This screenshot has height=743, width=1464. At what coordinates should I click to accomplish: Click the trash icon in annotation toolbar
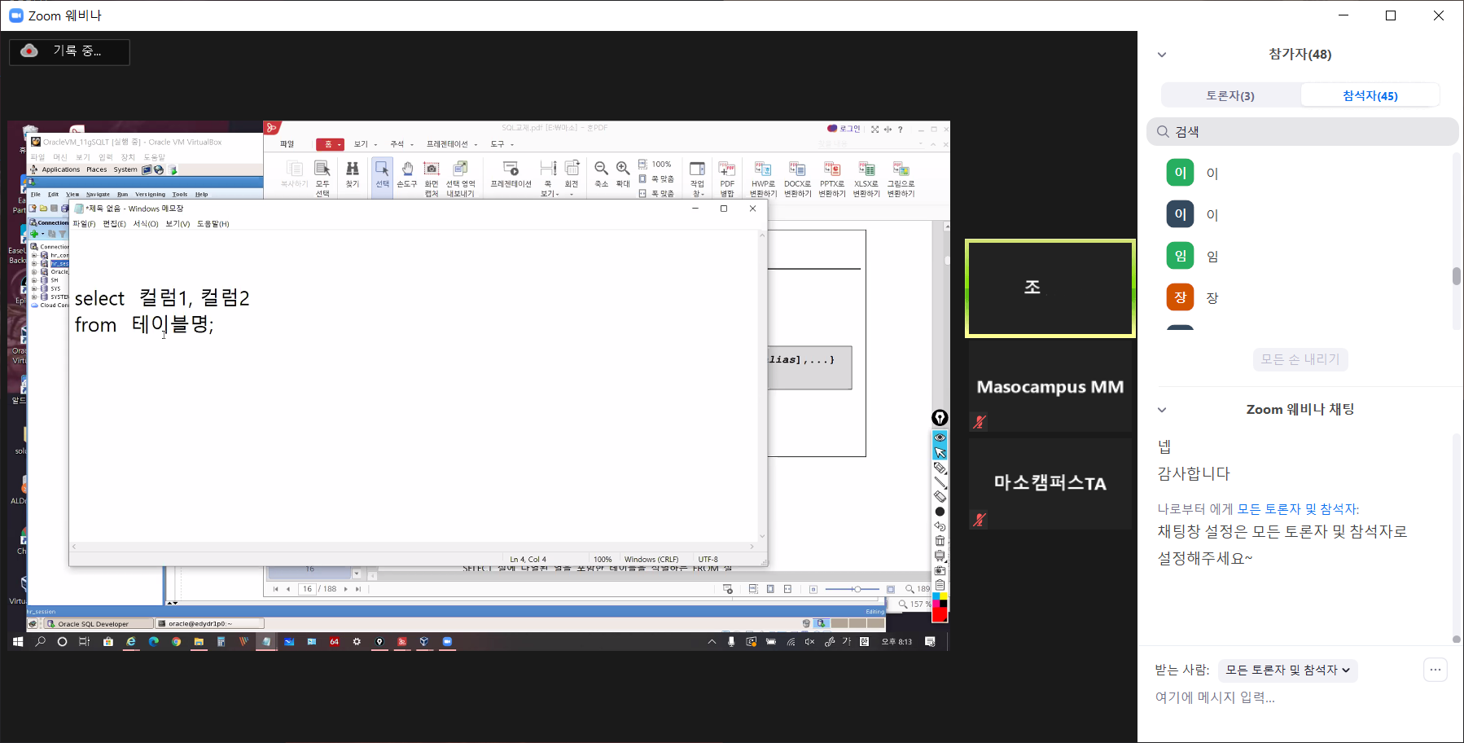point(940,541)
